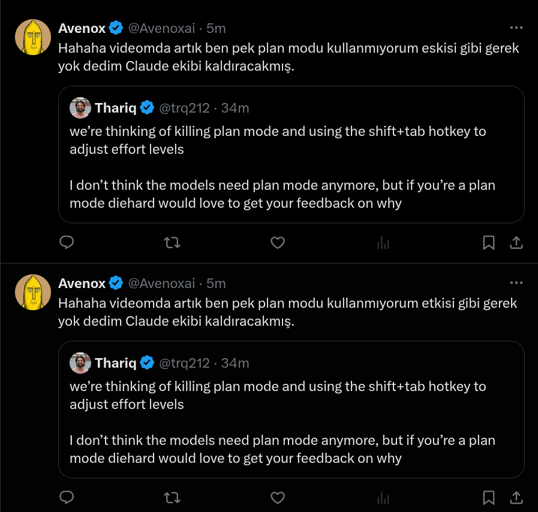View analytics of second Avenox tweet
This screenshot has width=538, height=512.
[383, 498]
